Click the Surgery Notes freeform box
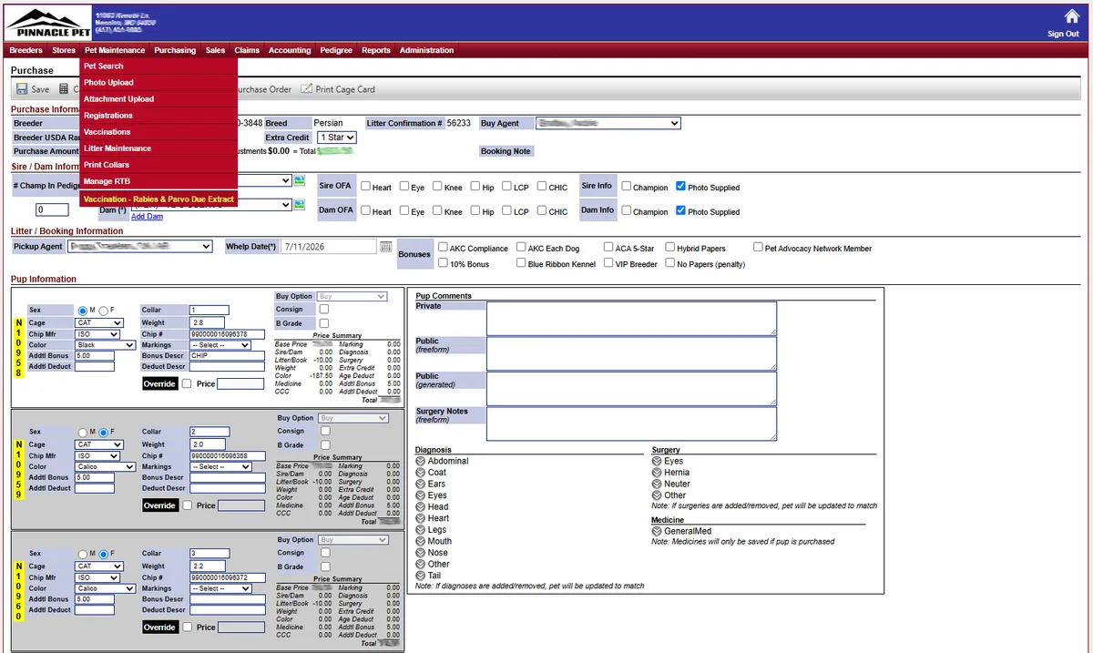The width and height of the screenshot is (1093, 653). tap(631, 423)
